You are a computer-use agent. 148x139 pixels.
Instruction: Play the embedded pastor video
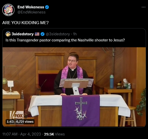point(74,87)
